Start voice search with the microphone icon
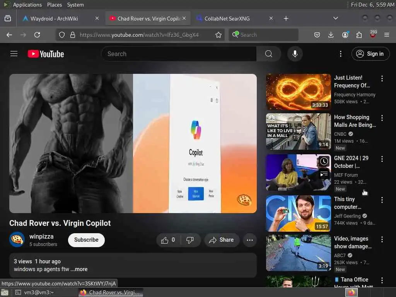The width and height of the screenshot is (396, 297). click(x=295, y=54)
